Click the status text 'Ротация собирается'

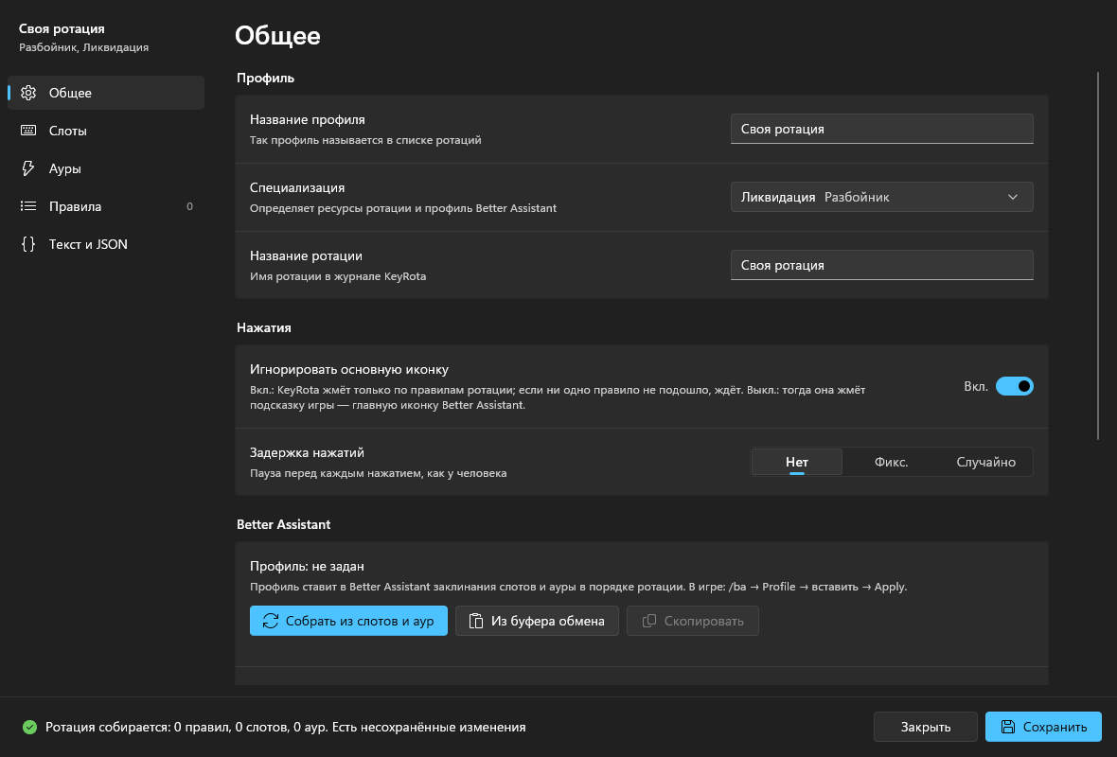click(108, 727)
